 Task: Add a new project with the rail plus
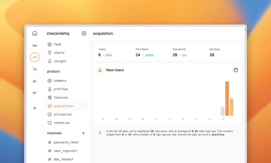pyautogui.click(x=35, y=108)
